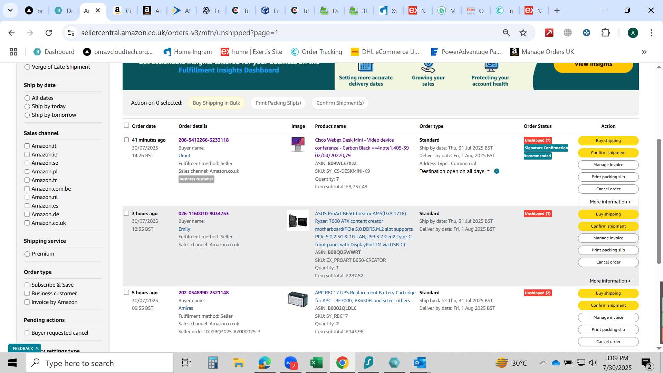This screenshot has width=663, height=373.
Task: Tick the Amazon.it sales channel checkbox
Action: [27, 146]
